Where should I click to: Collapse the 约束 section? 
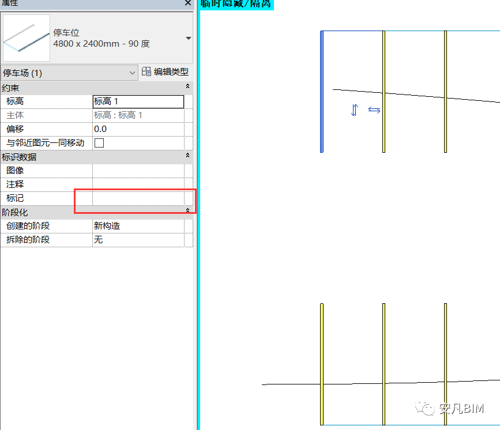[x=187, y=86]
